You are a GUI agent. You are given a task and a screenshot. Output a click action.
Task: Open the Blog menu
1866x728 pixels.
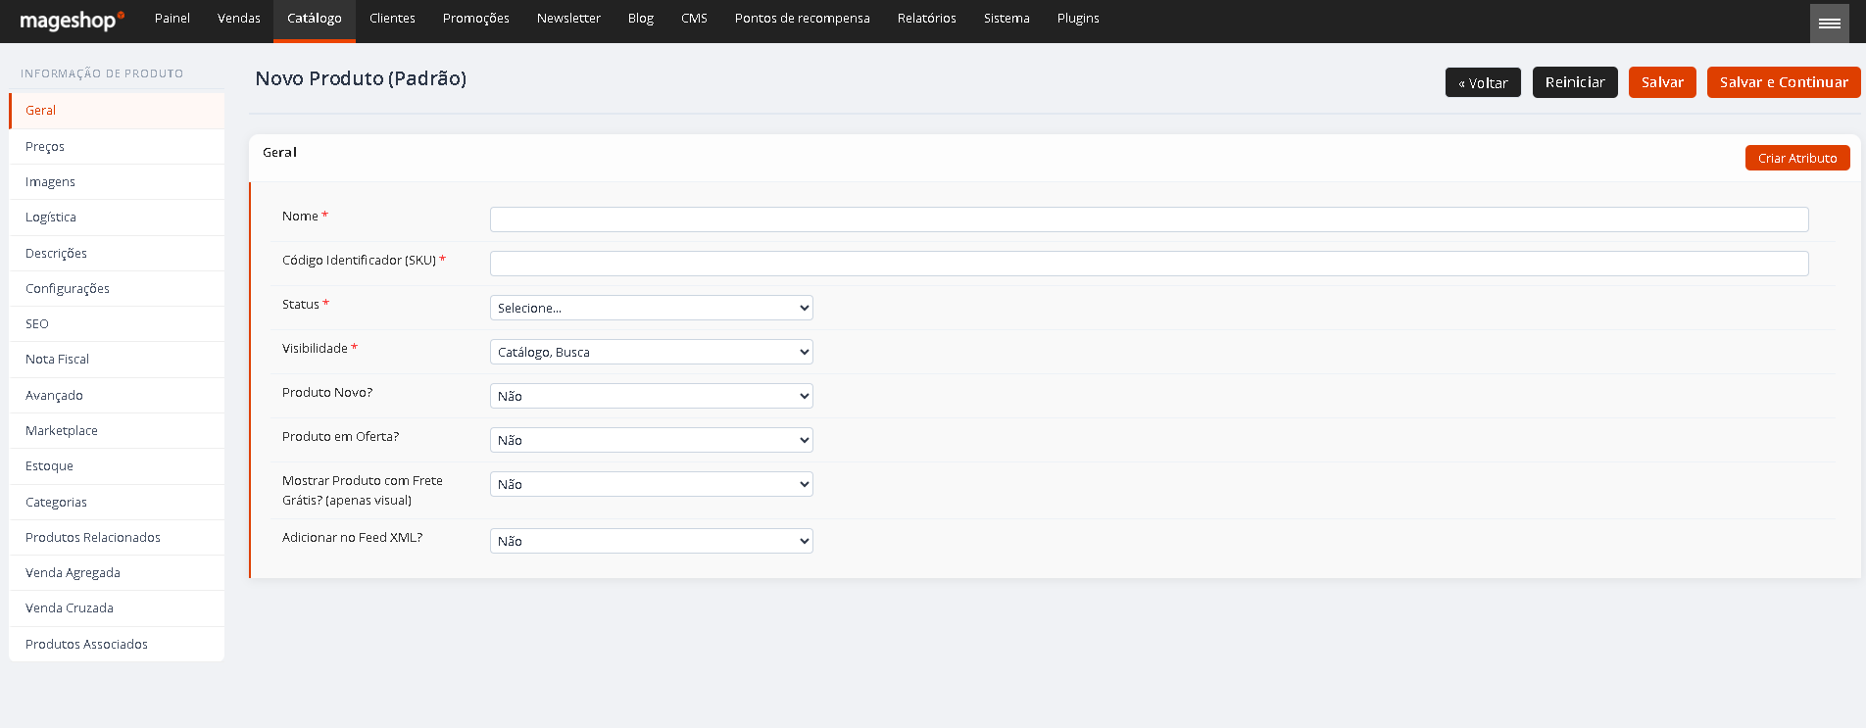coord(641,19)
